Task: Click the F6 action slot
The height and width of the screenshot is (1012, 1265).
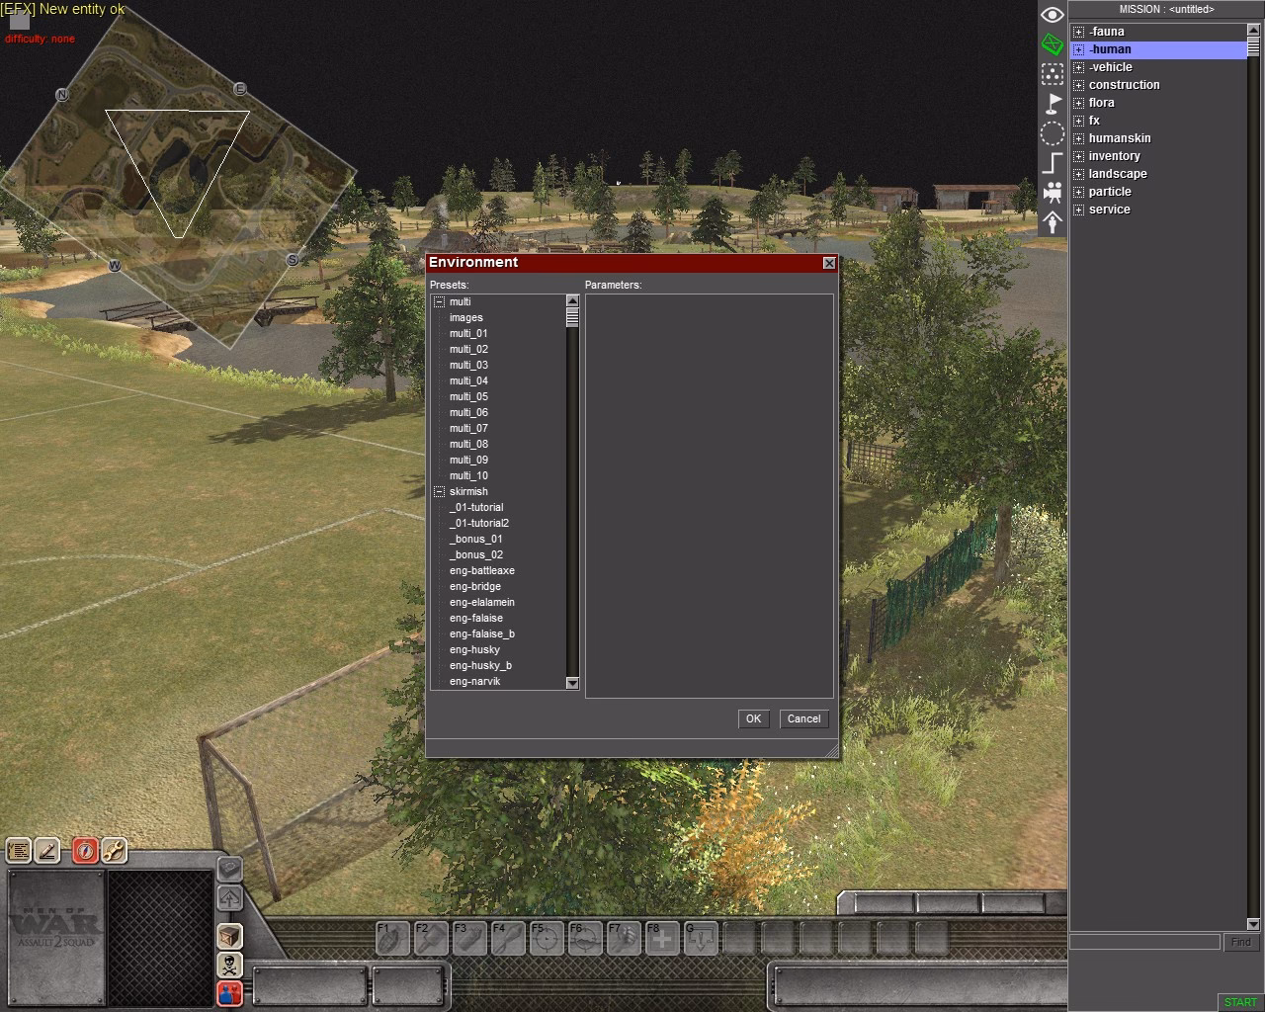Action: 585,938
